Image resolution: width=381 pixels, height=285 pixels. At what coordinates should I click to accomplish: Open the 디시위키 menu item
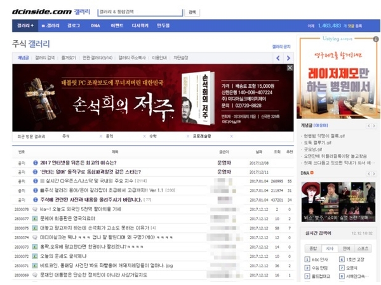tap(140, 25)
